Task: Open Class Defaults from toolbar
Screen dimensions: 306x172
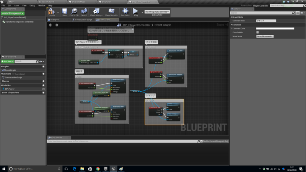Action: (x=111, y=12)
